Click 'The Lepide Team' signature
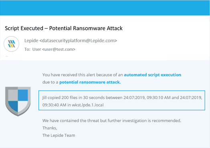 [x=59, y=136]
